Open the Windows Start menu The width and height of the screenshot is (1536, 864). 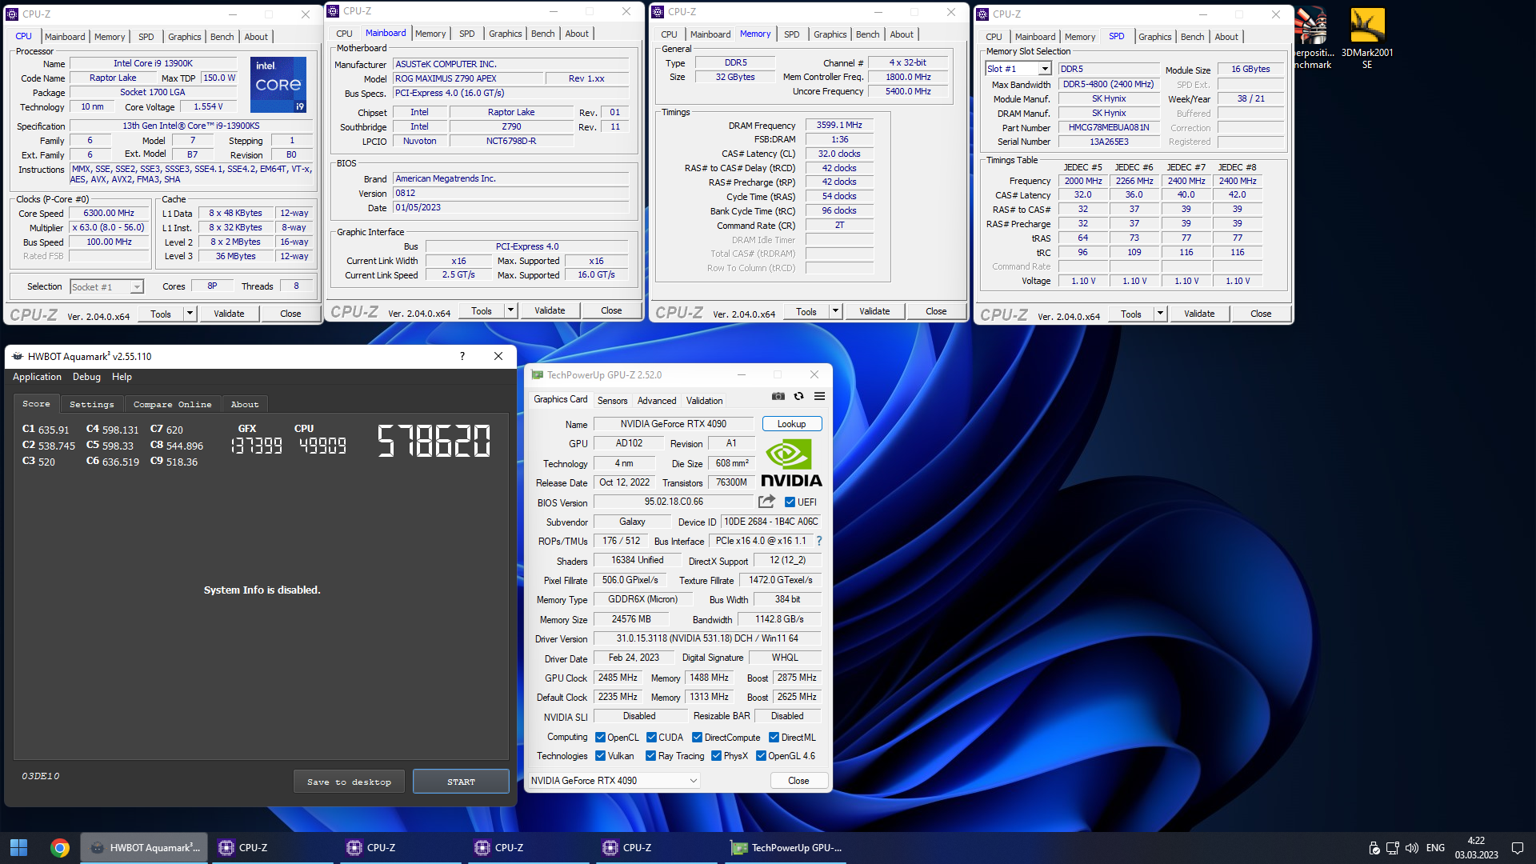19,847
